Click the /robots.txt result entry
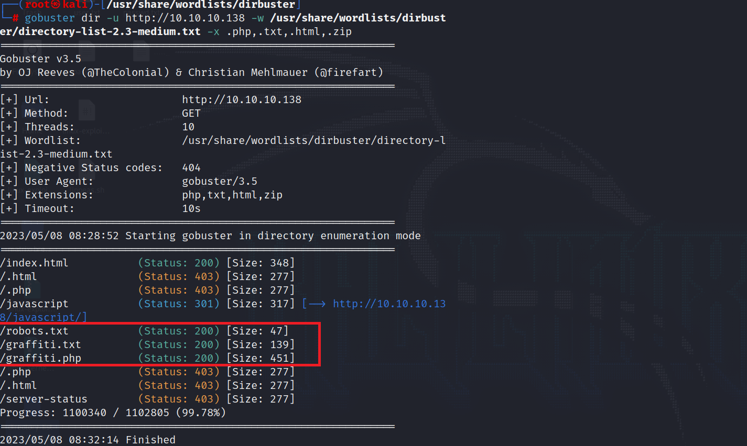Image resolution: width=747 pixels, height=446 pixels. click(x=34, y=331)
